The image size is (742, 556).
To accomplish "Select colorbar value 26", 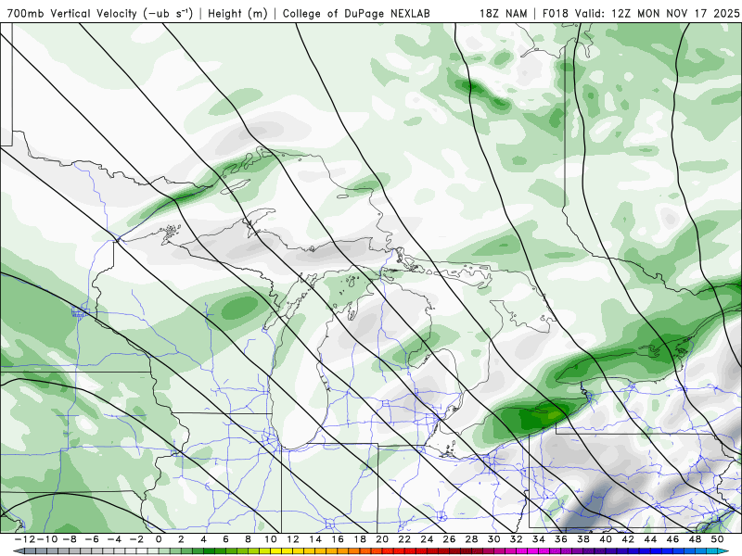I will click(x=449, y=539).
